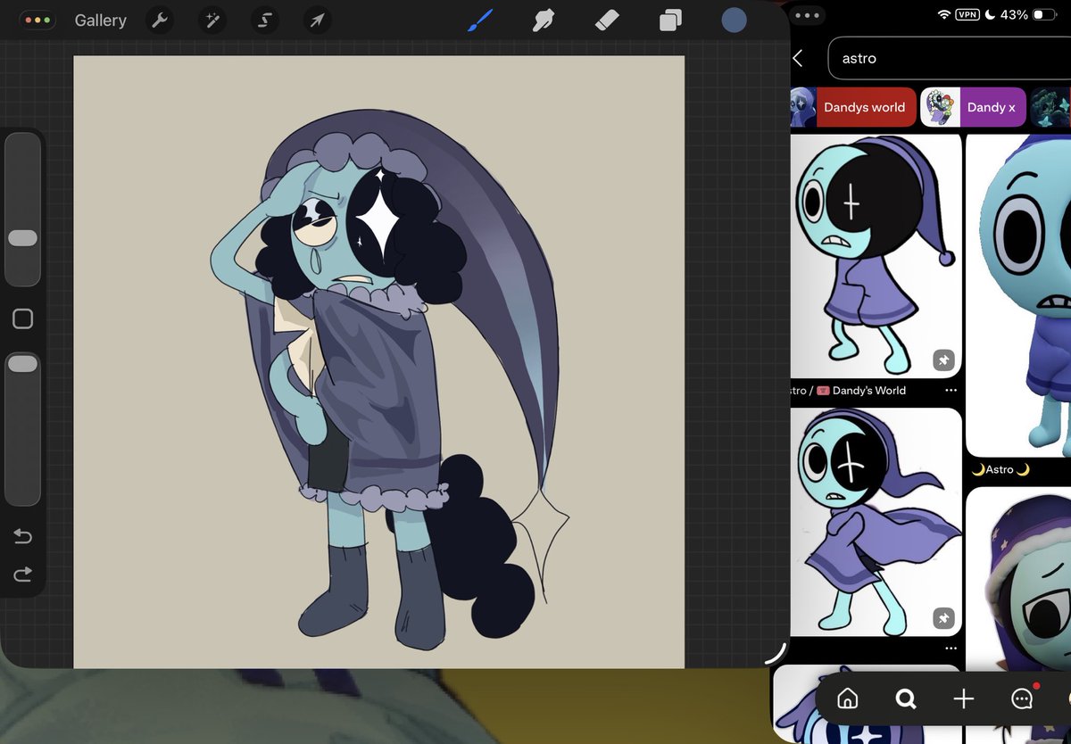Select the Paint brush tool
Viewport: 1071px width, 744px height.
480,20
